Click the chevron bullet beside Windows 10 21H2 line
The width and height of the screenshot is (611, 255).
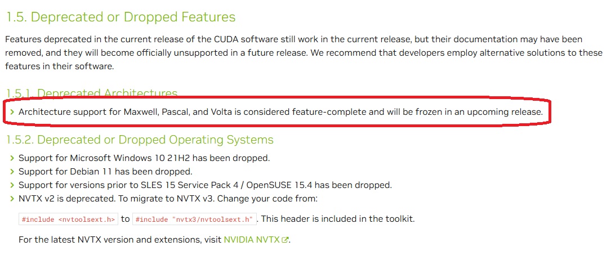coord(12,158)
